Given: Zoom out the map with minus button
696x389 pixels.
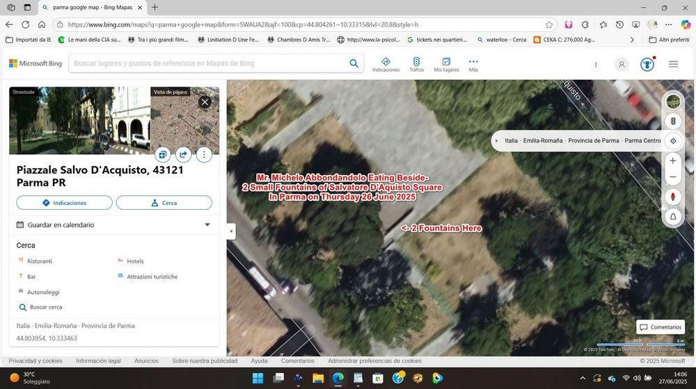Looking at the screenshot, I should 673,177.
